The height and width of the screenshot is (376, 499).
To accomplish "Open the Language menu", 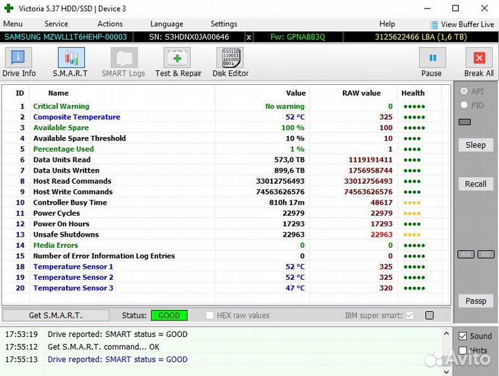I will click(x=167, y=24).
